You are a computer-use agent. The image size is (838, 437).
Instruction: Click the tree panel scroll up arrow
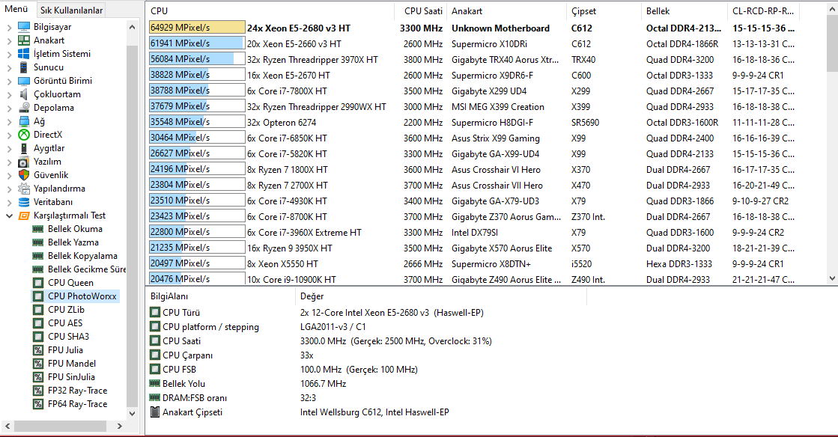tap(132, 27)
